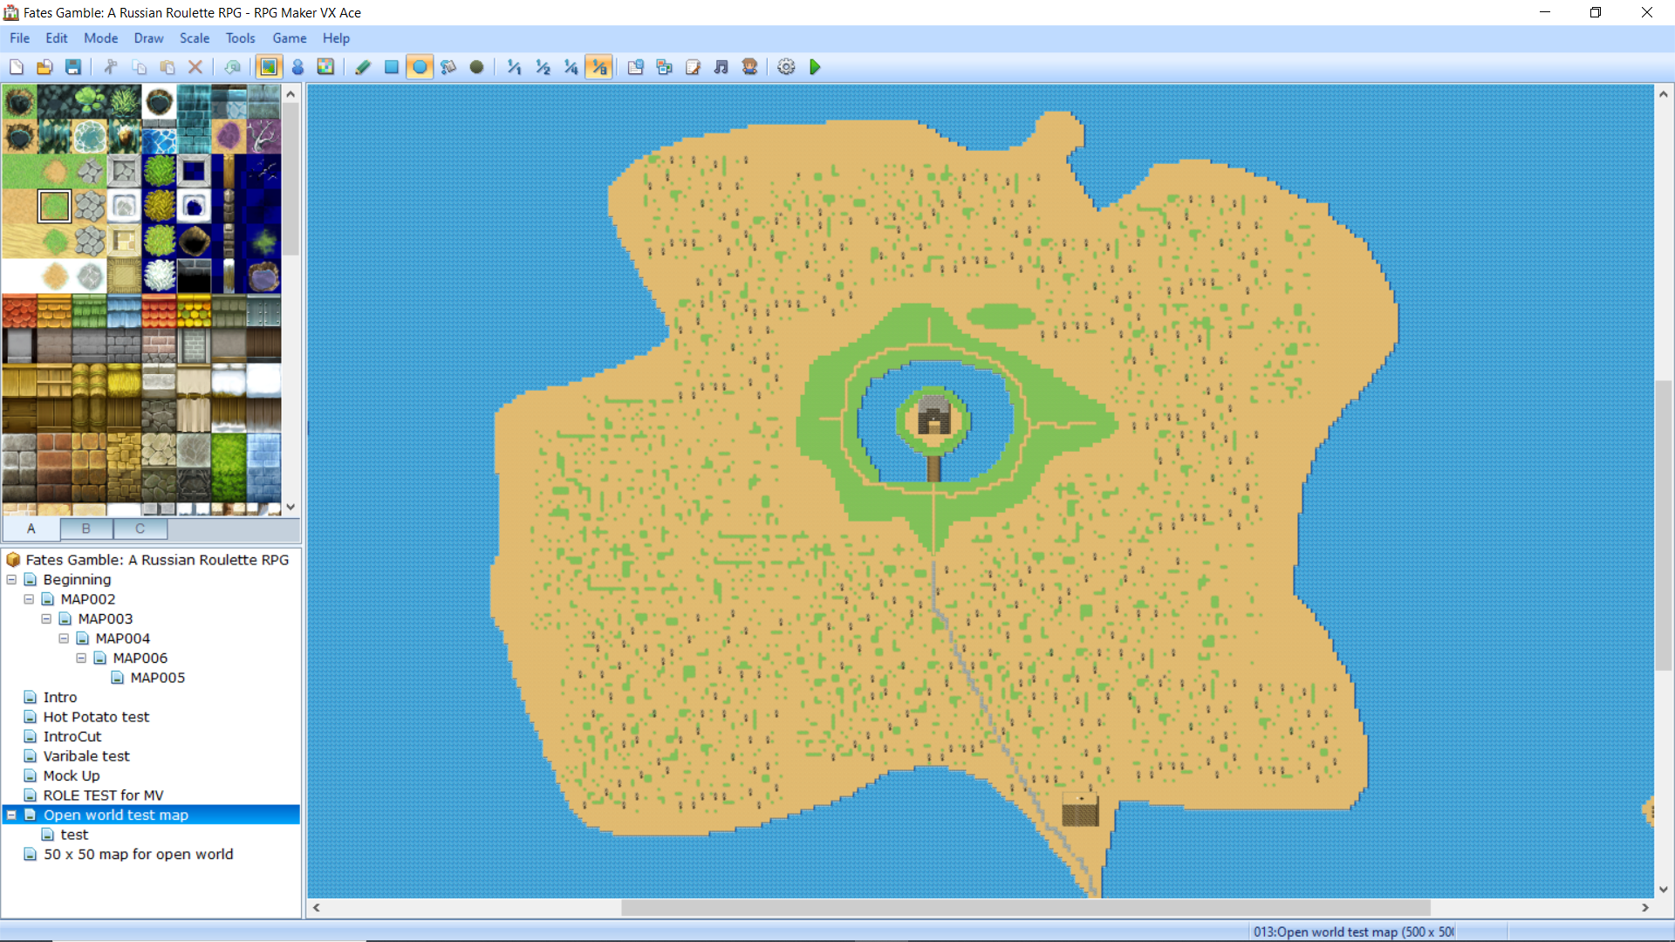Pick the white snow tile in the palette
1675x942 pixels.
[x=19, y=276]
